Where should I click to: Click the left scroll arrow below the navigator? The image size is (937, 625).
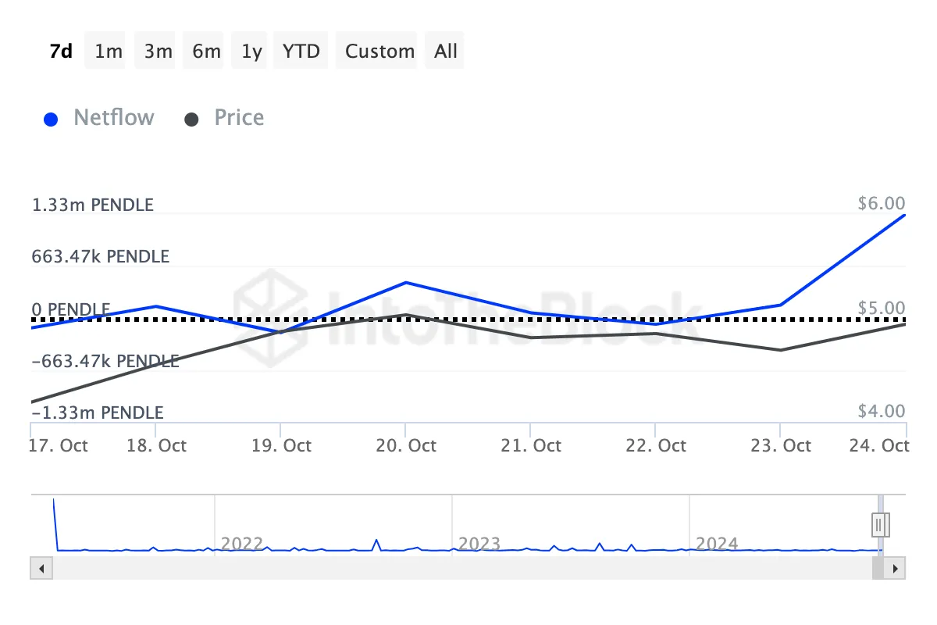click(41, 568)
